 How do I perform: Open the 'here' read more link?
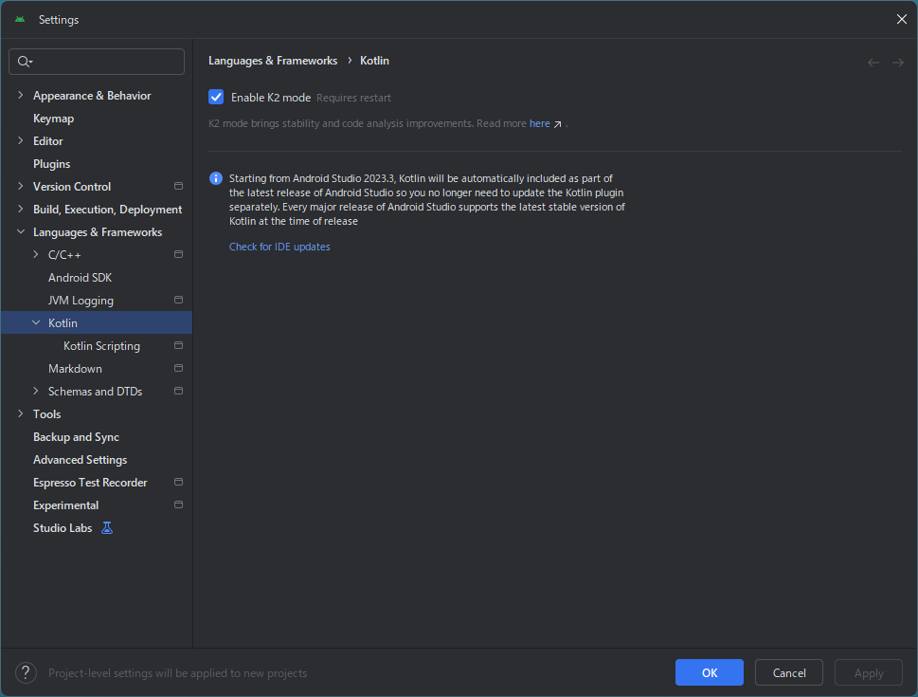539,123
